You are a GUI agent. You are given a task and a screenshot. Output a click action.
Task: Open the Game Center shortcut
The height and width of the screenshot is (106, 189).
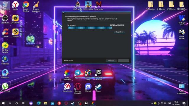(x=67, y=87)
